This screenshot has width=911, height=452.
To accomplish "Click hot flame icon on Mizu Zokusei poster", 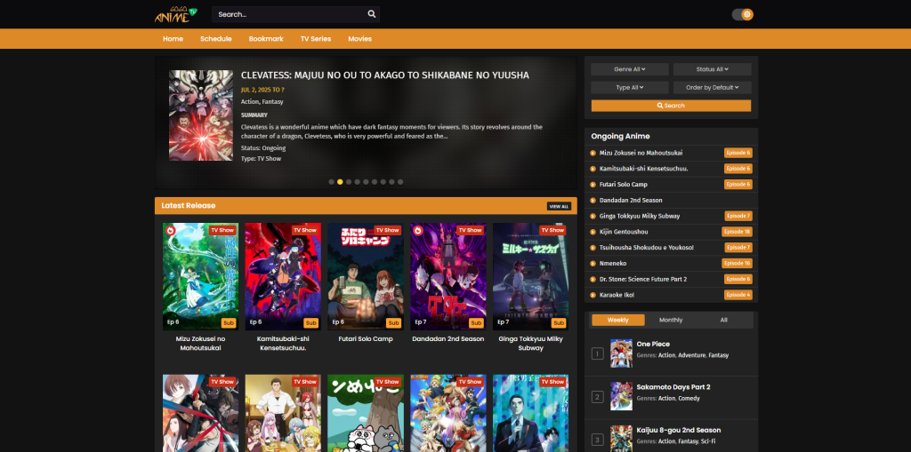I will [x=170, y=230].
